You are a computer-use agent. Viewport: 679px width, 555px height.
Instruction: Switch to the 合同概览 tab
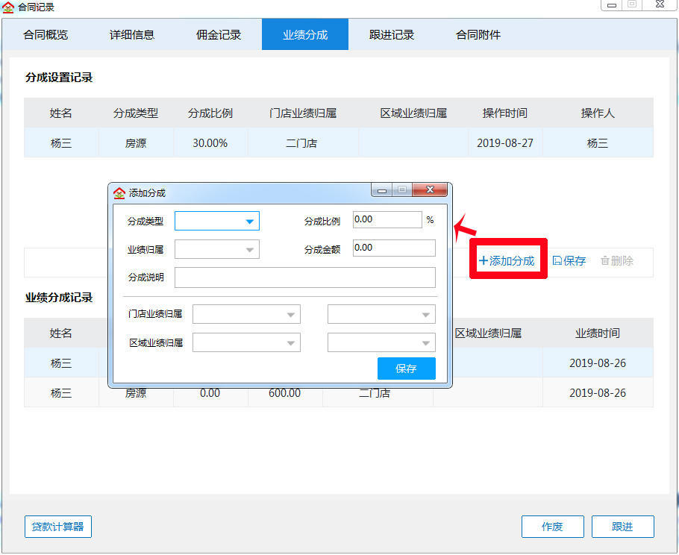(x=46, y=34)
